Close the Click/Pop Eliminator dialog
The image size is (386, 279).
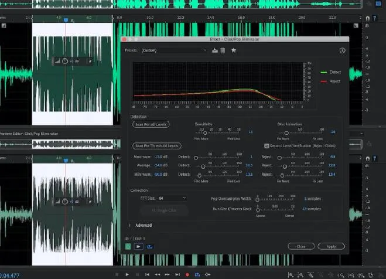(x=301, y=247)
